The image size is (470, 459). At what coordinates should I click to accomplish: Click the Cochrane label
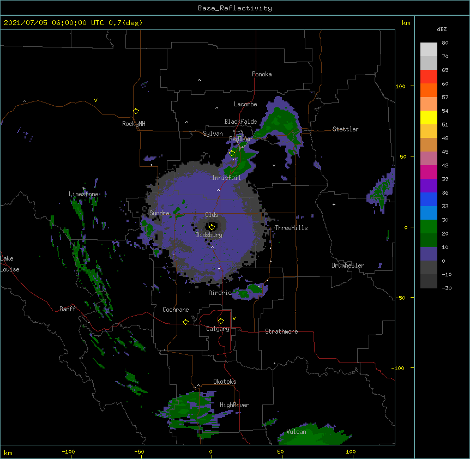tap(176, 310)
